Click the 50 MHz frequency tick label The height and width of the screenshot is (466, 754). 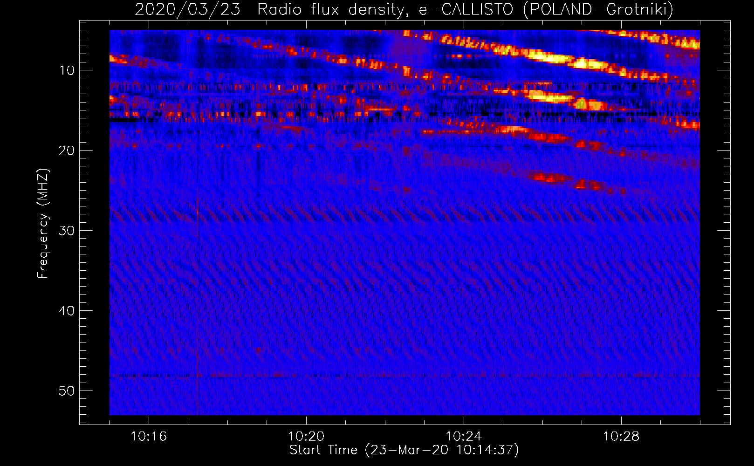click(x=67, y=391)
